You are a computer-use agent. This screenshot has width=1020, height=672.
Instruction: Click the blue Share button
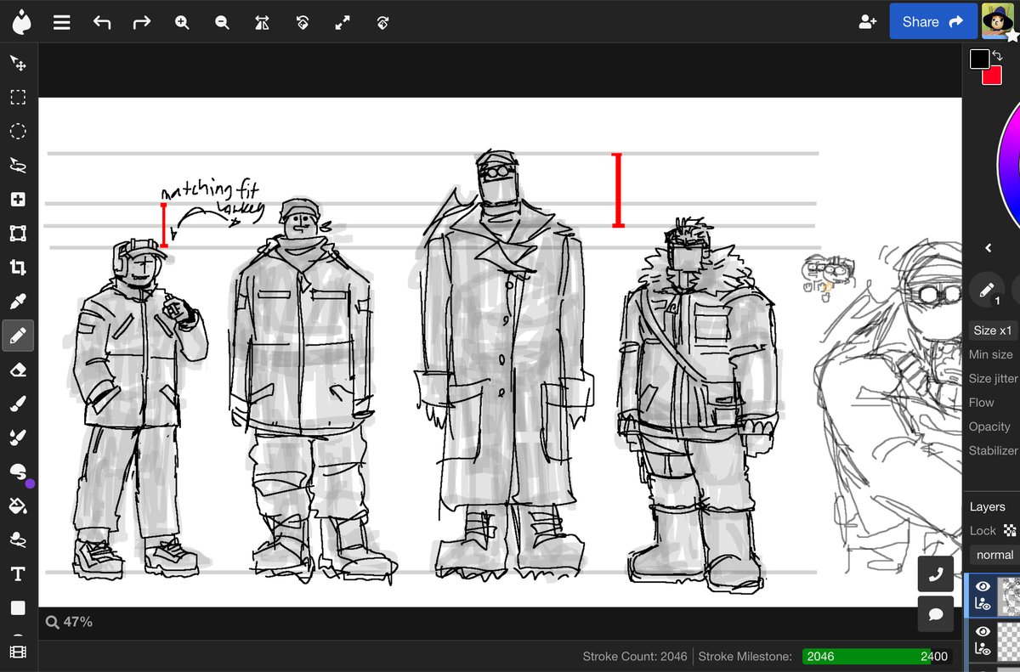932,21
